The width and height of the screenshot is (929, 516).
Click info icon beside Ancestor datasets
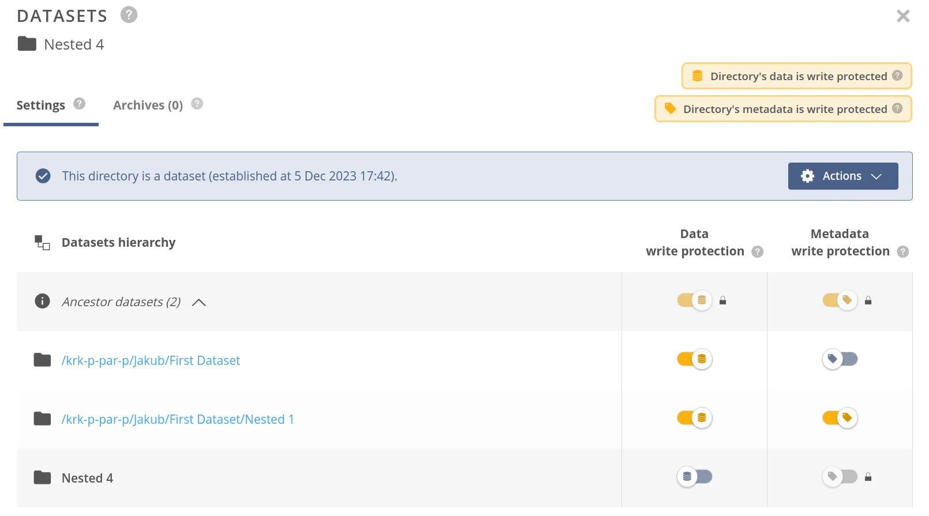click(42, 301)
